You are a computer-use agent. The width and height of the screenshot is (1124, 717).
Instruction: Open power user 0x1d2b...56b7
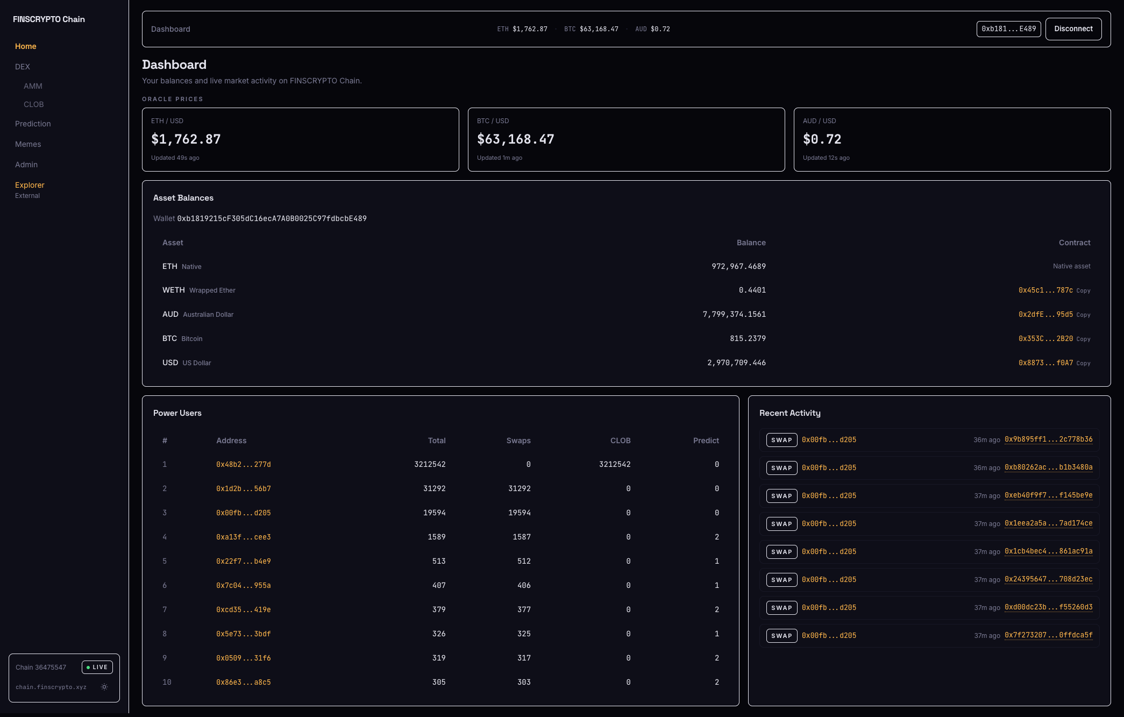244,488
